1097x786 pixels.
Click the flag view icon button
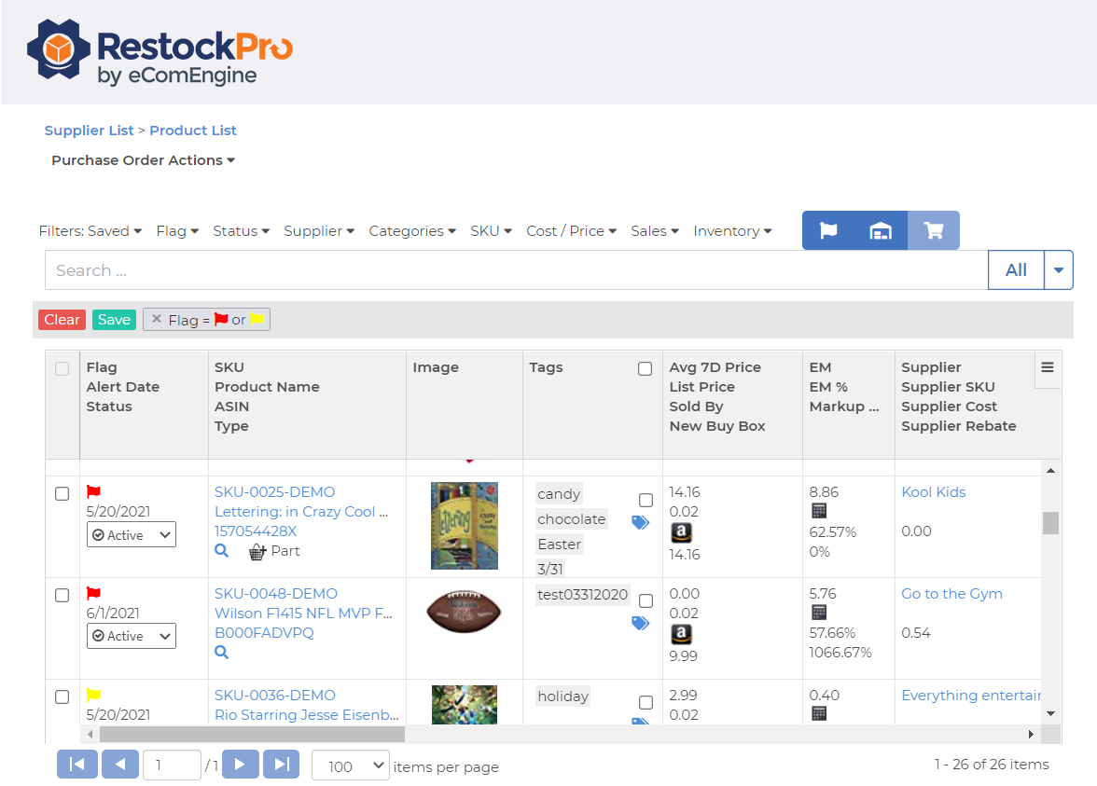point(828,231)
